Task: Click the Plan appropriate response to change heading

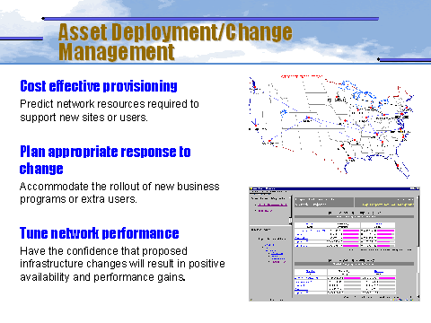Action: [x=105, y=160]
